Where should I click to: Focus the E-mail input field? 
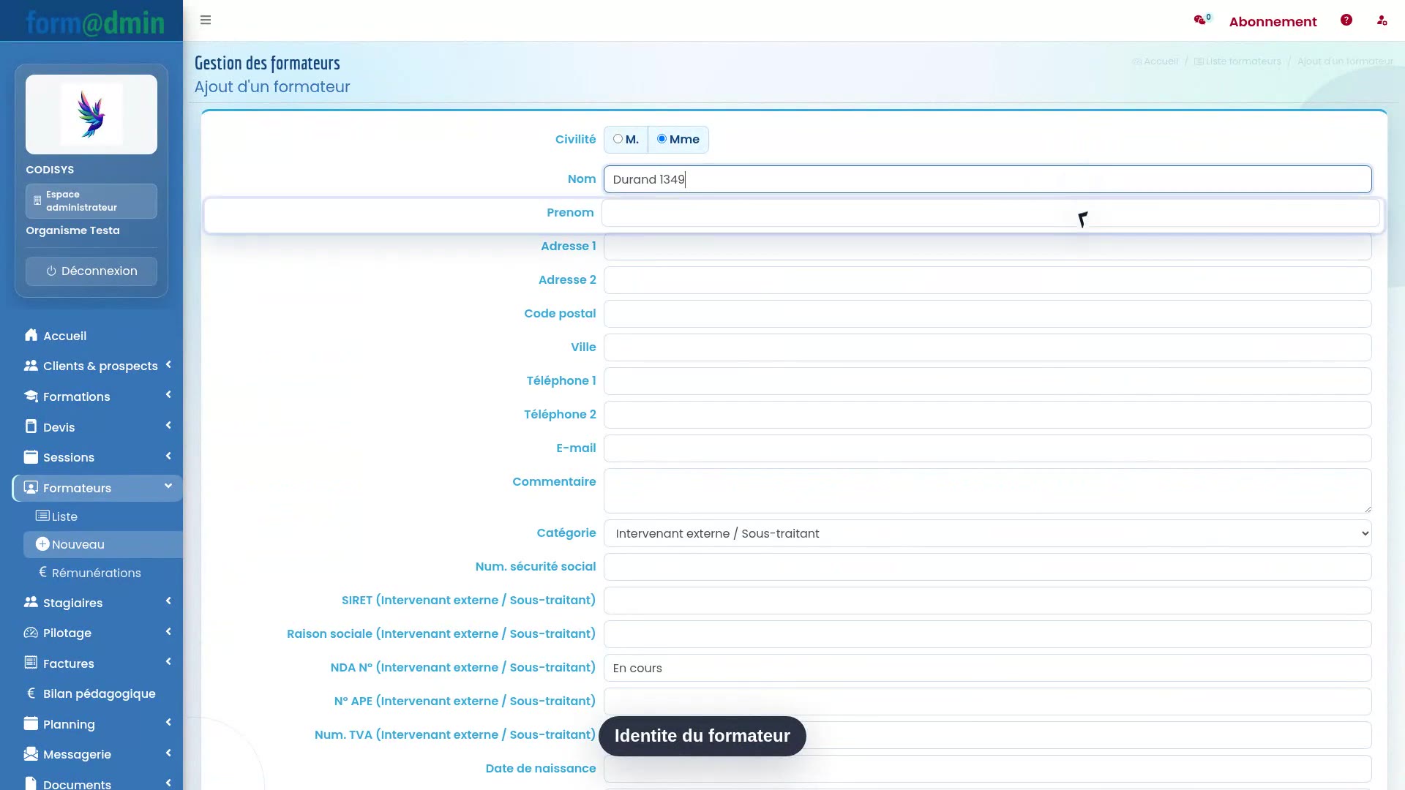987,448
